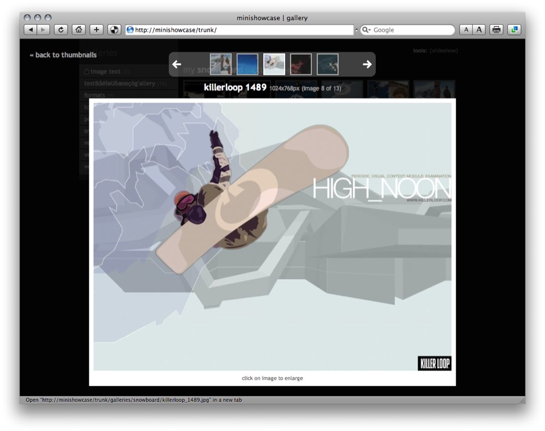Start the slideshow from tools
This screenshot has width=545, height=431.
coord(444,51)
